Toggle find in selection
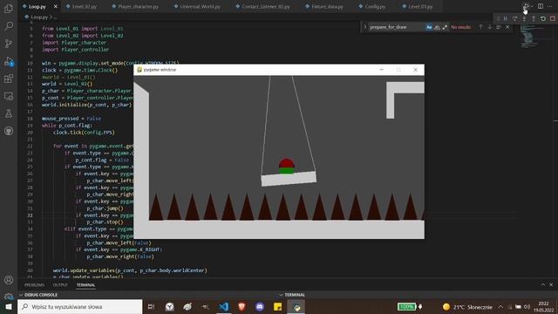The height and width of the screenshot is (314, 558). click(498, 27)
